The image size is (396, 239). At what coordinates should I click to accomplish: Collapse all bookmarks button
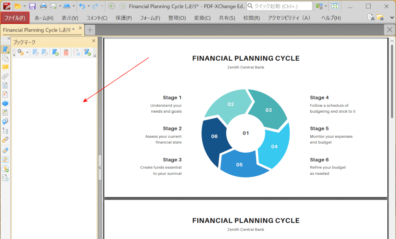click(45, 53)
